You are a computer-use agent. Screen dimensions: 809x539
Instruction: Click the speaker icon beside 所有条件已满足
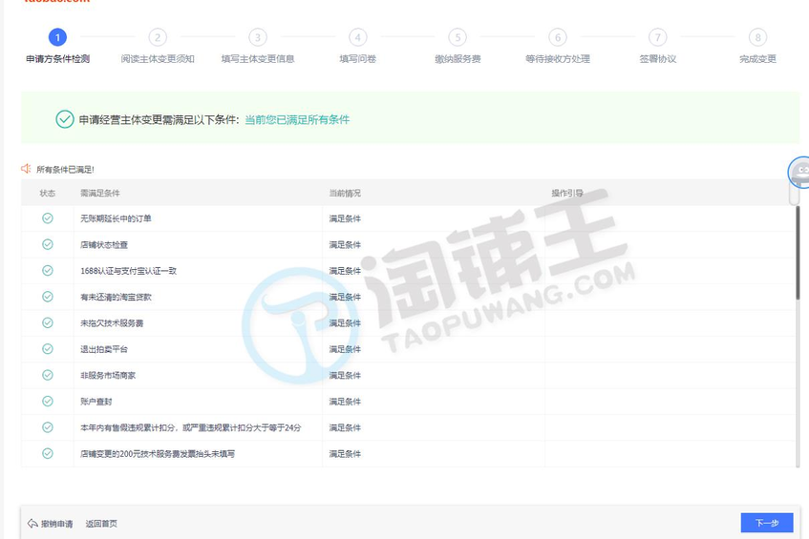tap(26, 169)
